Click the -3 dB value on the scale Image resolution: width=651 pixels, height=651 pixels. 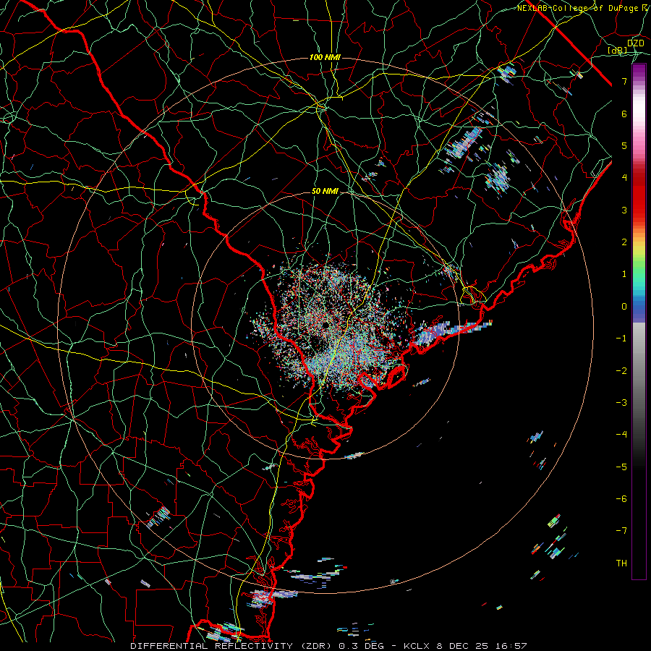[621, 403]
